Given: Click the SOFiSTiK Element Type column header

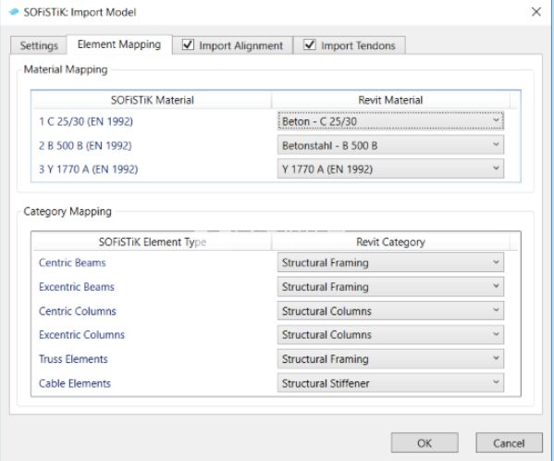Looking at the screenshot, I should [153, 242].
